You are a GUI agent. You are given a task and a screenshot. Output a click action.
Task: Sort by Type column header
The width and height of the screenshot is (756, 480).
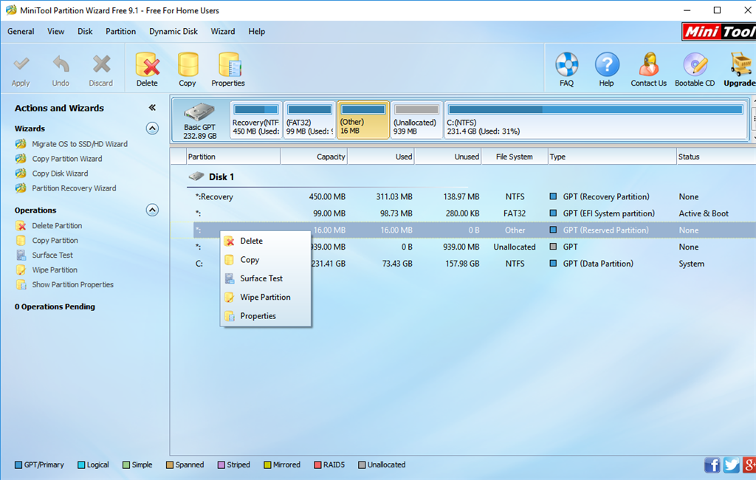612,157
